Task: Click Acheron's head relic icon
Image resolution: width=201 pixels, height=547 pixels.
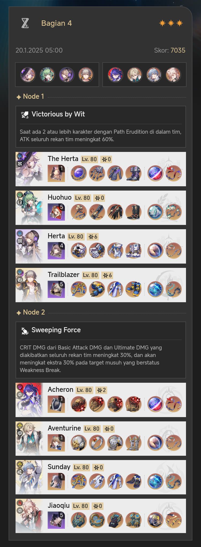Action: (x=79, y=404)
